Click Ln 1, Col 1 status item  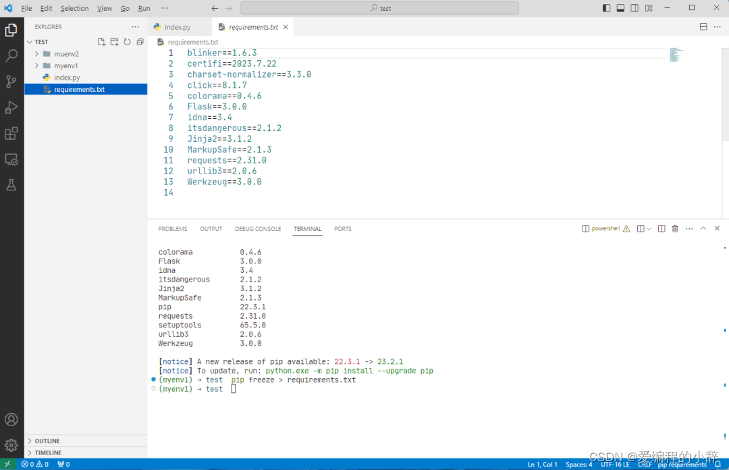click(x=542, y=465)
